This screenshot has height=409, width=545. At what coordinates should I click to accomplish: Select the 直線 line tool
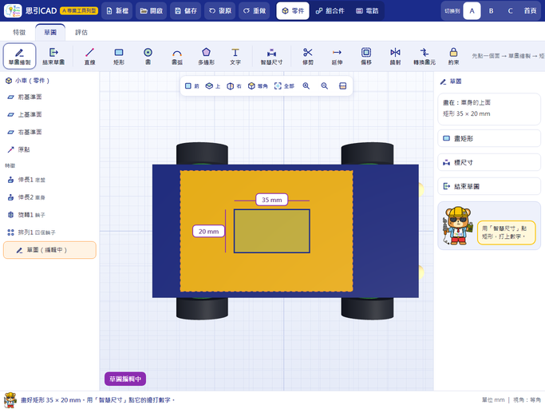coord(89,56)
